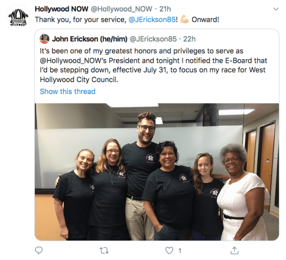Open the Hollywood NOW display name
The height and width of the screenshot is (260, 286).
tap(61, 9)
